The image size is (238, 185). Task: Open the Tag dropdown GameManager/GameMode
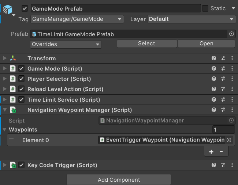[x=77, y=19]
